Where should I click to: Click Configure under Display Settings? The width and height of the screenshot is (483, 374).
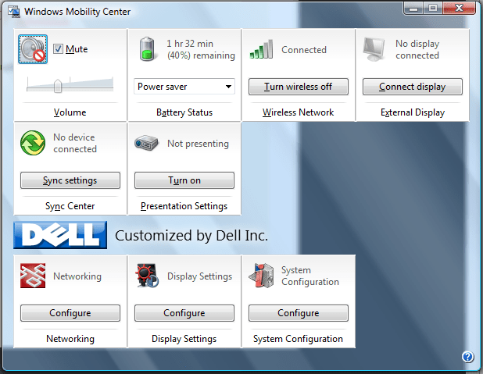[184, 313]
